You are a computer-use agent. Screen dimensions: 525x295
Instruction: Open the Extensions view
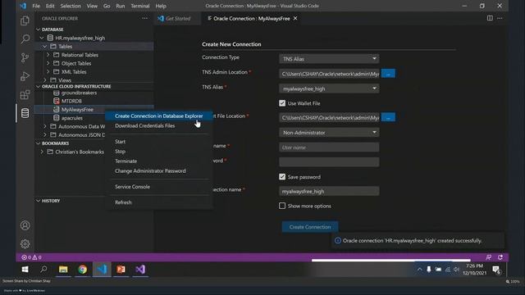(25, 95)
